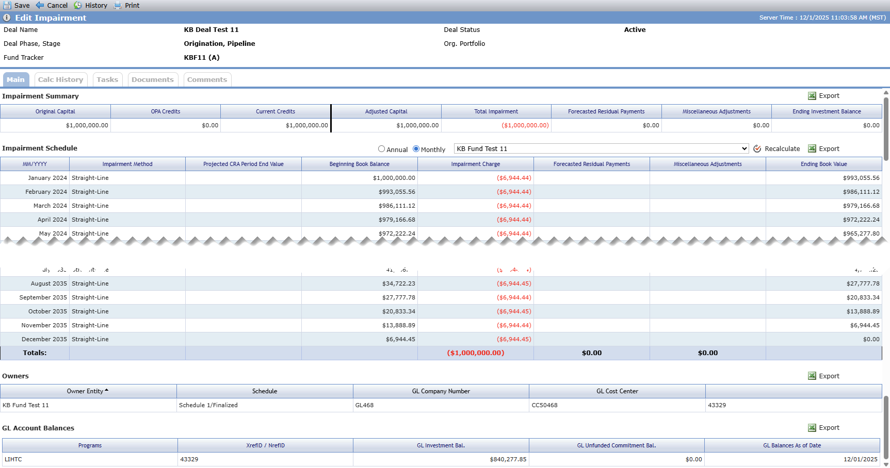Click the scrollbar up arrow
890x468 pixels.
(x=886, y=93)
